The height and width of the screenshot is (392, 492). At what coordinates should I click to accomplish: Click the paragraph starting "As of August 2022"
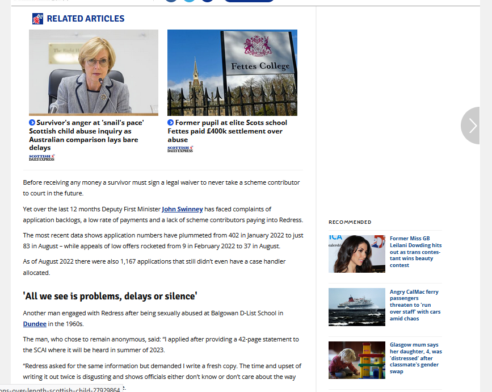(x=154, y=267)
